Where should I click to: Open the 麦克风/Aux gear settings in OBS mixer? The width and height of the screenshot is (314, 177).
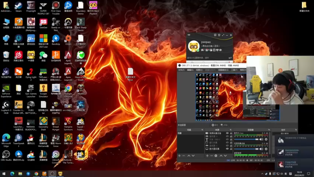point(266,139)
